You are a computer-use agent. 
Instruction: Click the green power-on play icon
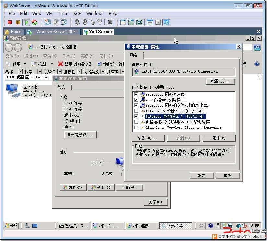point(26,22)
